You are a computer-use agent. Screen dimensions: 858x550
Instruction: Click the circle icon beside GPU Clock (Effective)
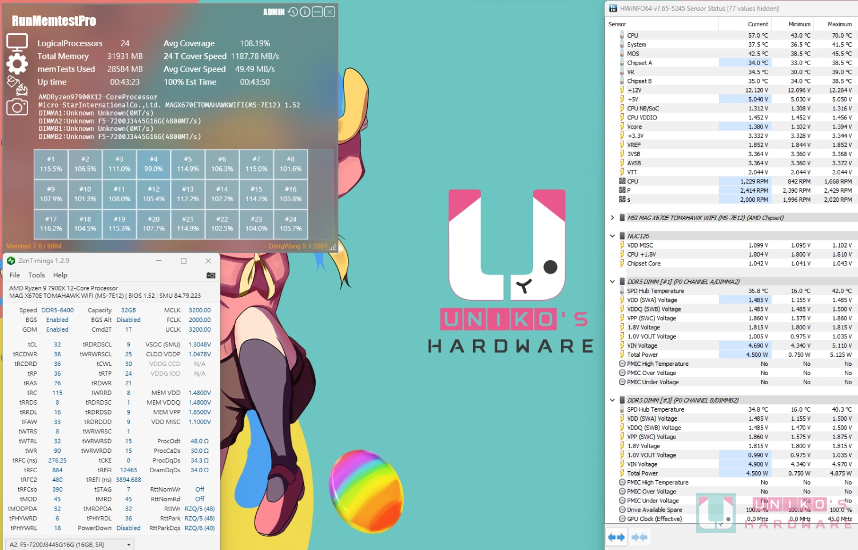coord(622,519)
